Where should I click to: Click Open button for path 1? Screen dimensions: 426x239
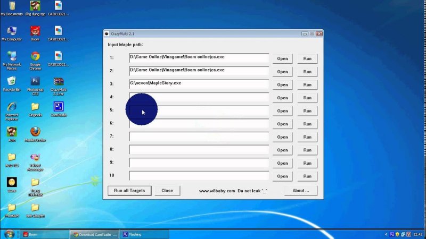point(282,58)
